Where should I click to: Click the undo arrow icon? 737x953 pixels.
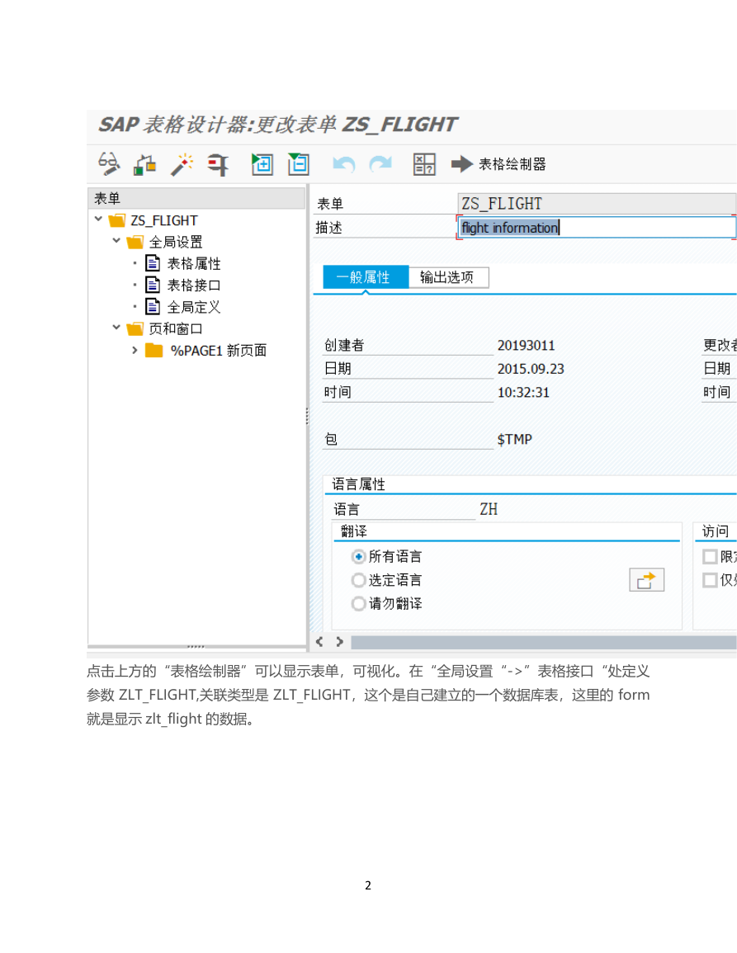click(x=344, y=164)
